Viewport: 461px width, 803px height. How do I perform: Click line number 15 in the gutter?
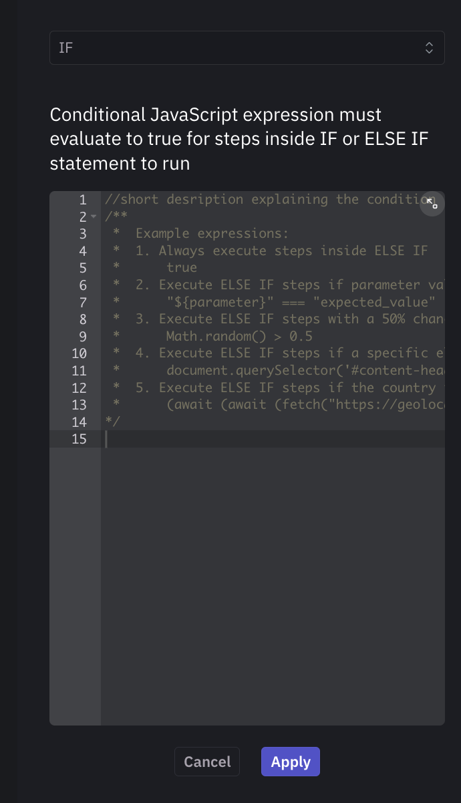(x=80, y=439)
